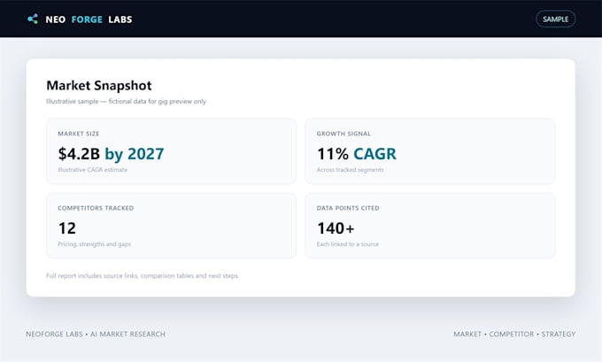Screen dimensions: 602x362
Task: Click the number 12 for competitors
Action: point(67,228)
